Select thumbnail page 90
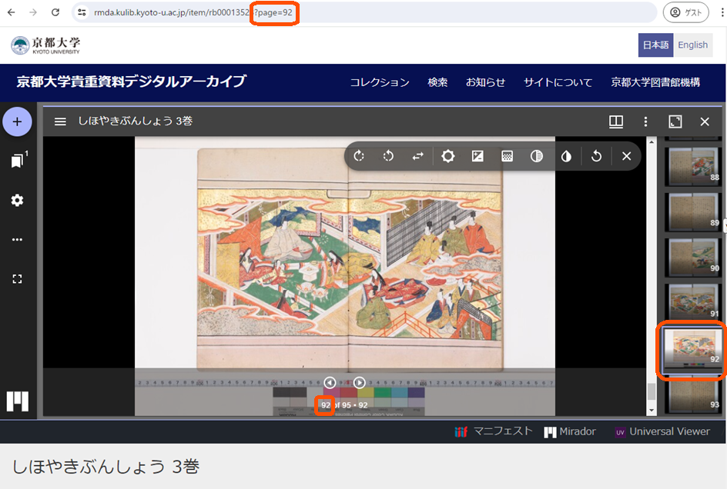This screenshot has width=727, height=489. [693, 257]
